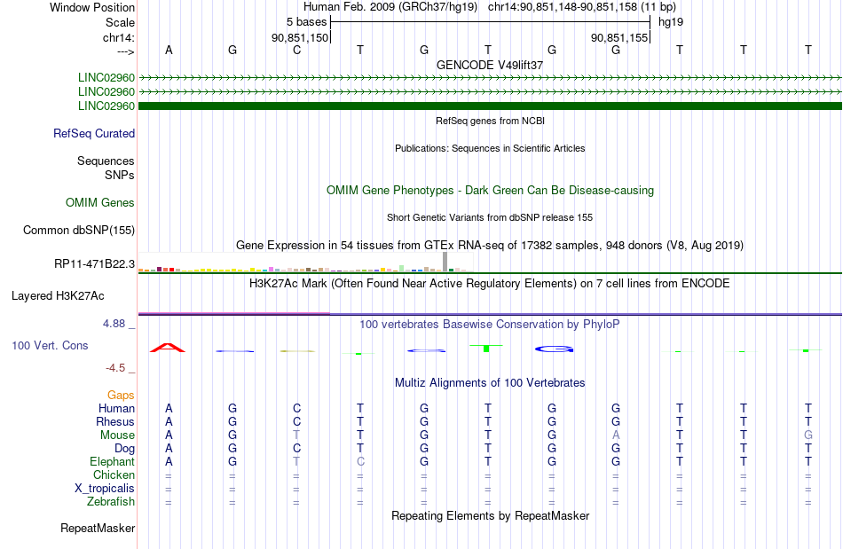
Task: Click the red A in the PhyloP conservation logo
Action: click(168, 348)
